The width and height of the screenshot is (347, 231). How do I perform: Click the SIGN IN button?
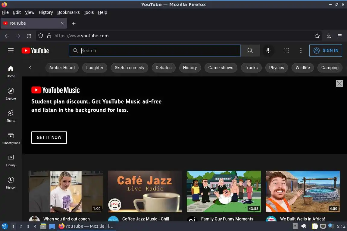(326, 51)
